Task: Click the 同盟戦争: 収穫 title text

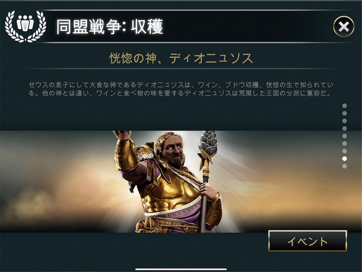Action: point(110,27)
